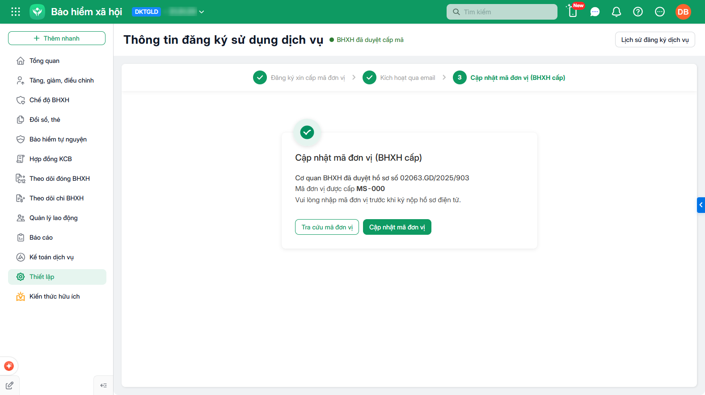Open Đổi sổ, thẻ in the sidebar
This screenshot has height=395, width=705.
(57, 120)
